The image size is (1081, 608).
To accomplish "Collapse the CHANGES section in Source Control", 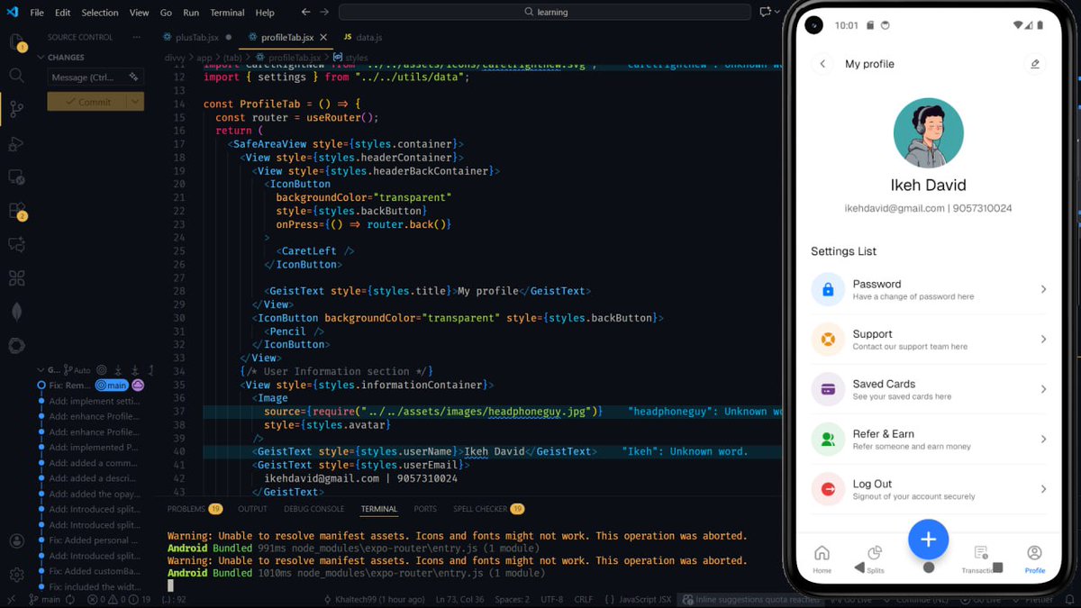I will pos(41,57).
